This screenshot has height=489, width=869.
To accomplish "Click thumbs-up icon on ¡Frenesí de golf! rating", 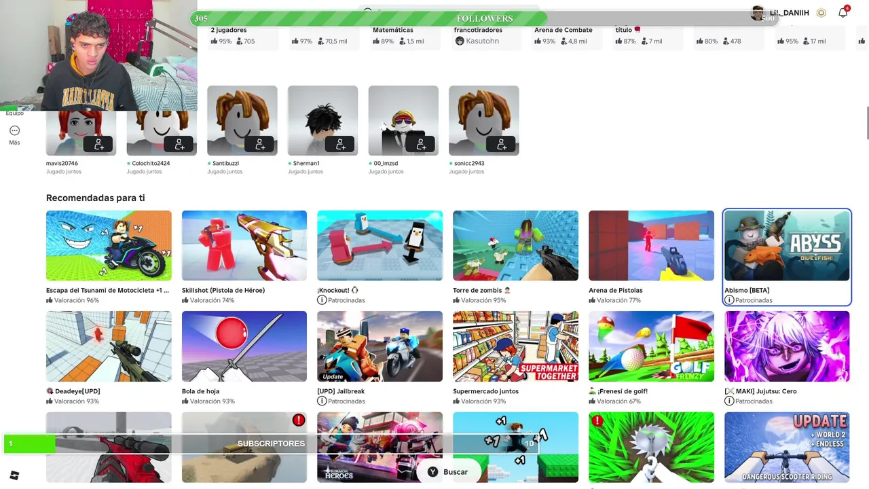I will click(x=593, y=401).
